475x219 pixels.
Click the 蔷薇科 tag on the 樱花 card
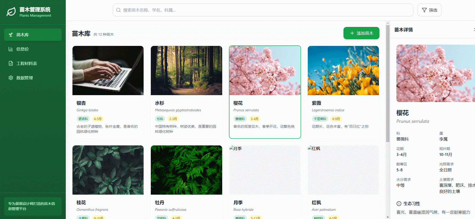pos(240,119)
